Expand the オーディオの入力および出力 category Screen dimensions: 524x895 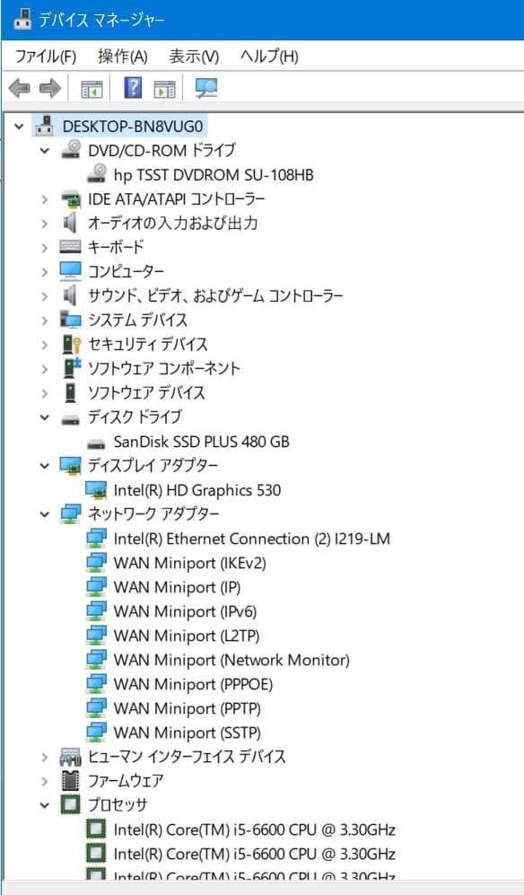(x=45, y=224)
